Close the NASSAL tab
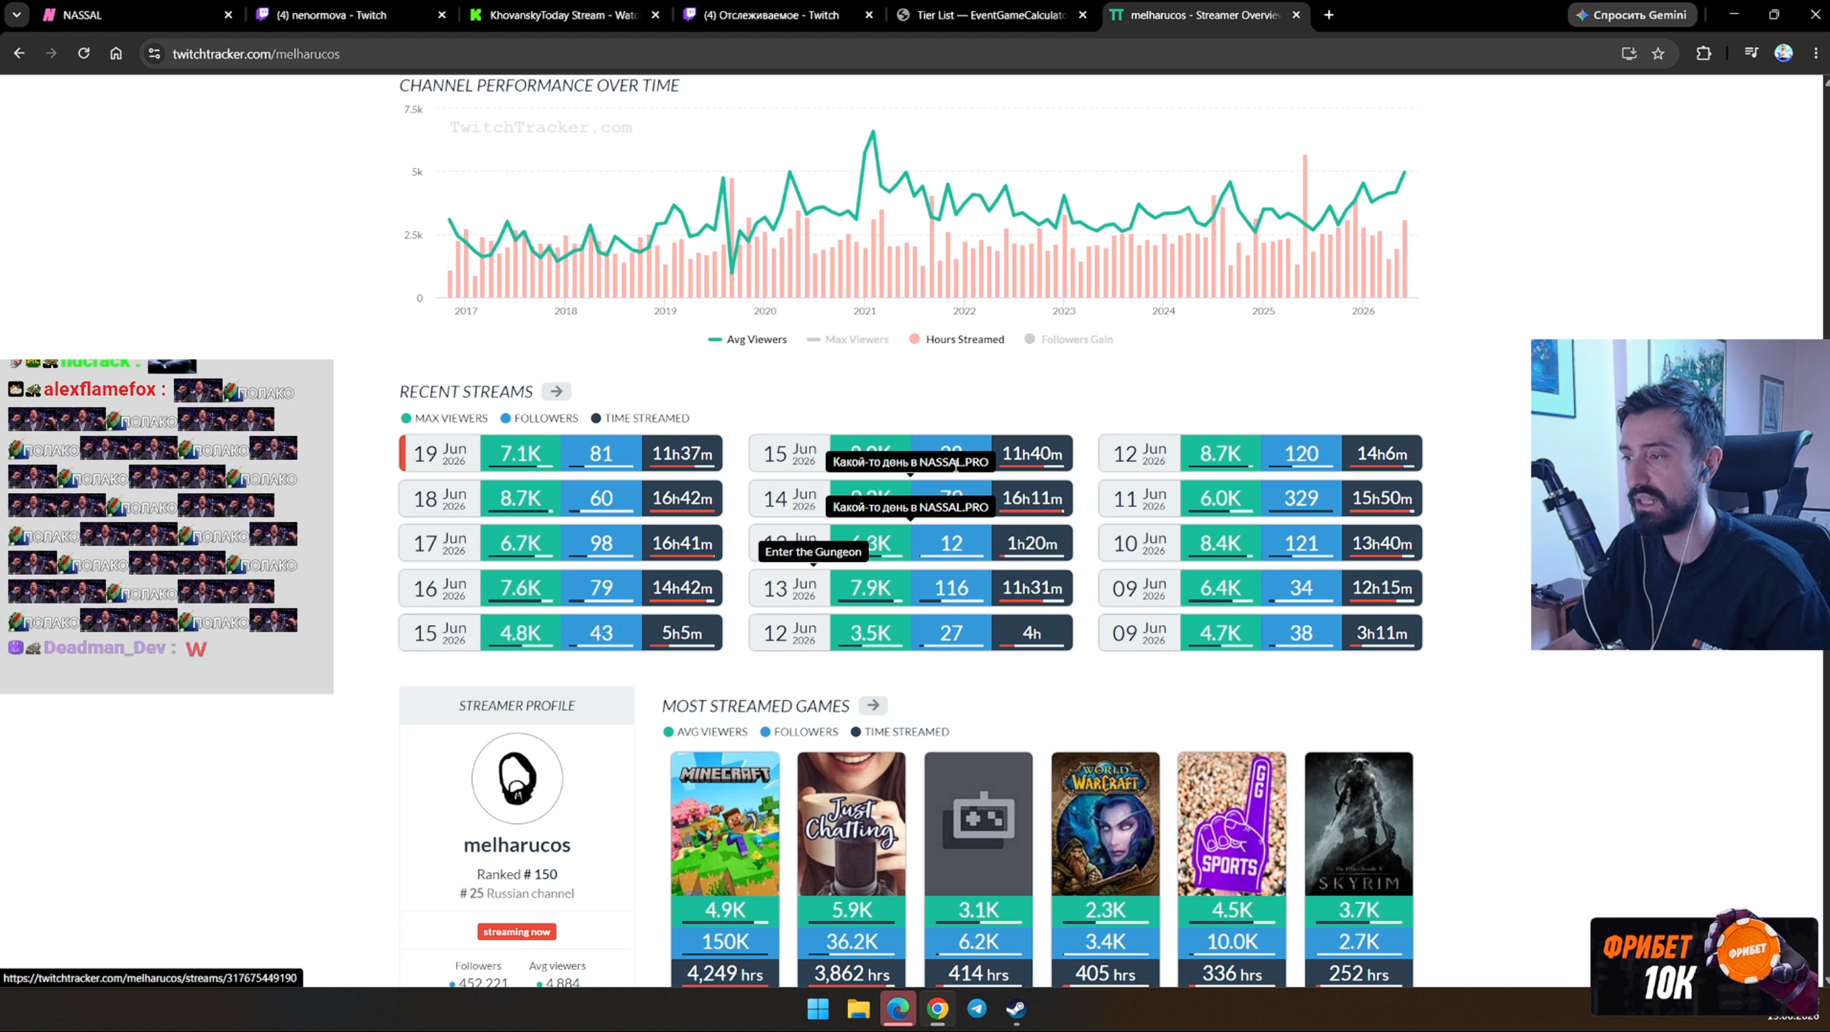 pyautogui.click(x=228, y=15)
